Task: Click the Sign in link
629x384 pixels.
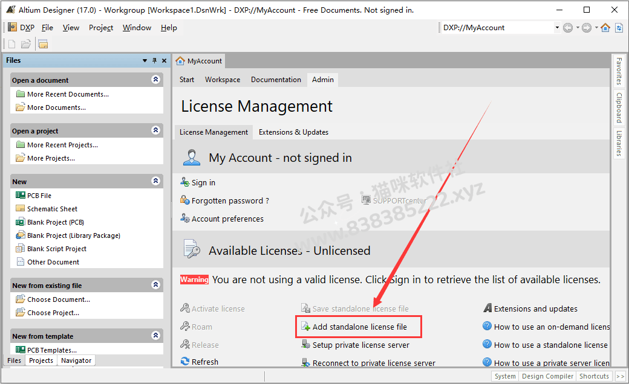Action: tap(203, 182)
